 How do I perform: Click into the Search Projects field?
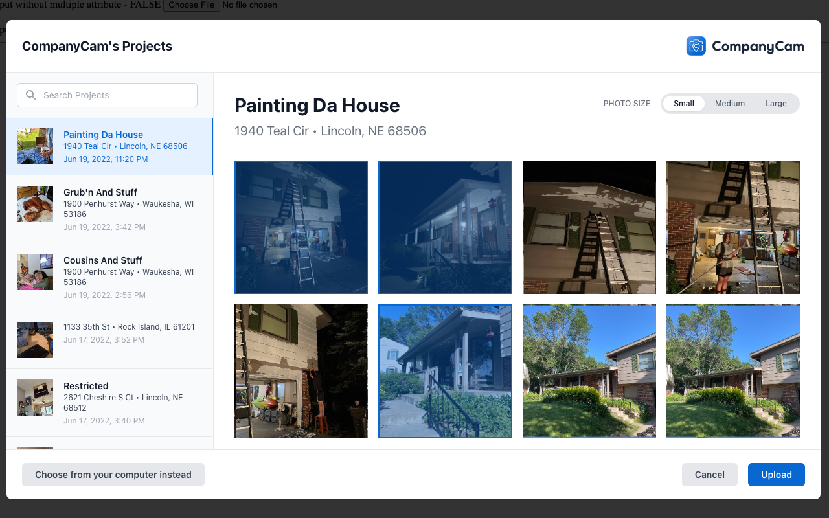[x=107, y=95]
